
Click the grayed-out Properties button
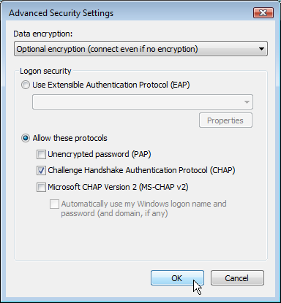coord(225,120)
